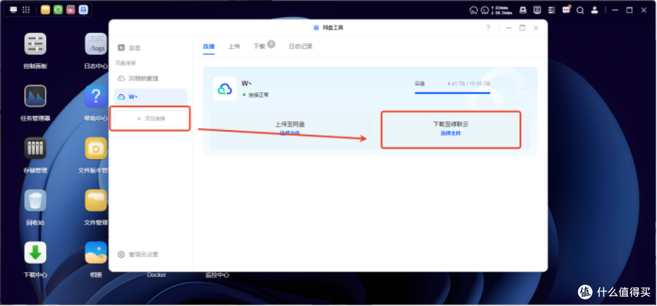Click the memory gauge in system tray
Viewport: 657px width, 306px height.
485,10
